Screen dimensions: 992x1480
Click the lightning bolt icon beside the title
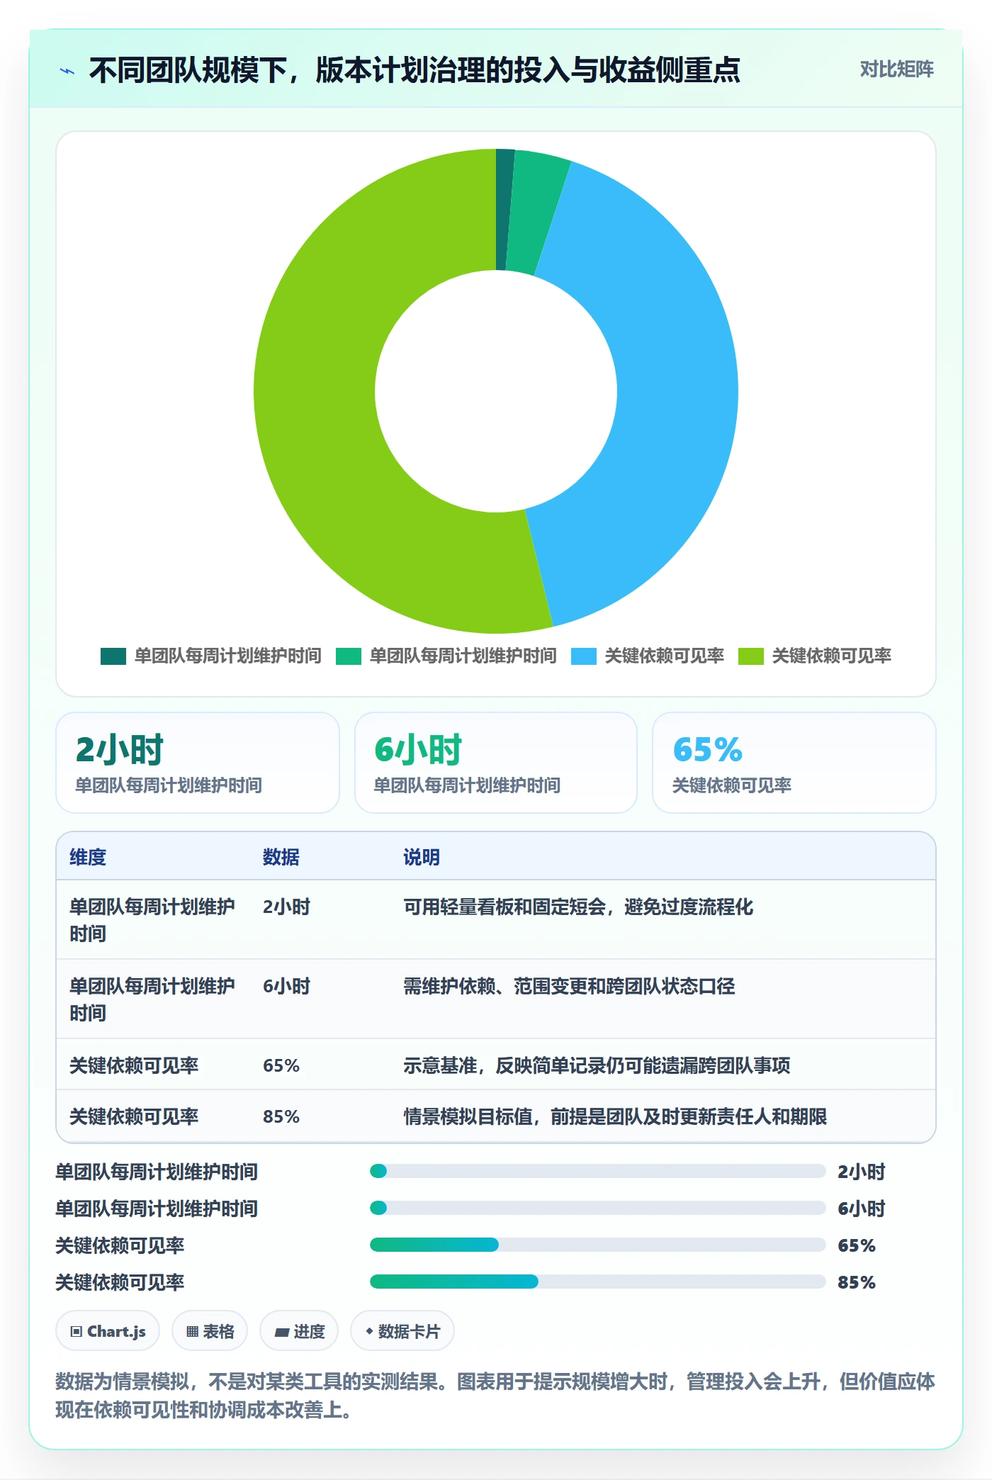pos(67,71)
